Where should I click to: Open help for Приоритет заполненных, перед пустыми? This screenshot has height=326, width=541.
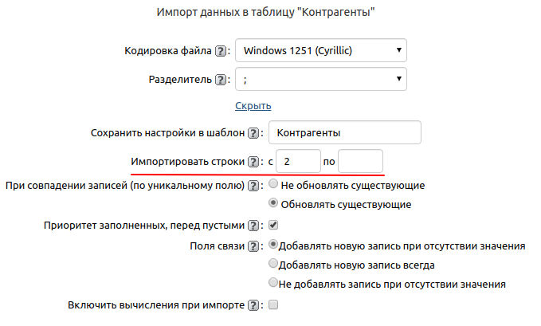(x=253, y=226)
